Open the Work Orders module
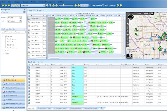167x111 pixels. click(13, 96)
